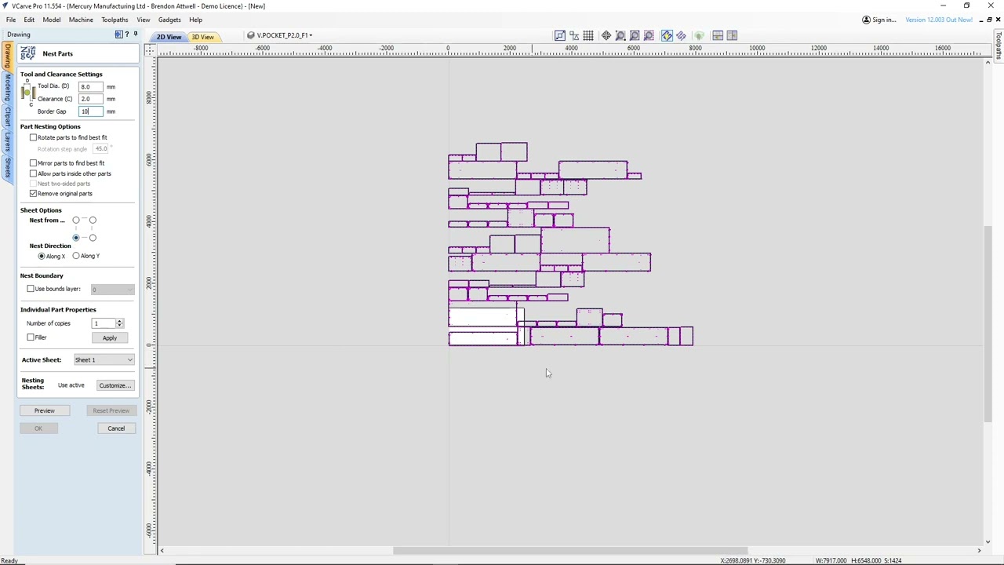Open the Gadgets menu
The image size is (1004, 565).
point(169,20)
